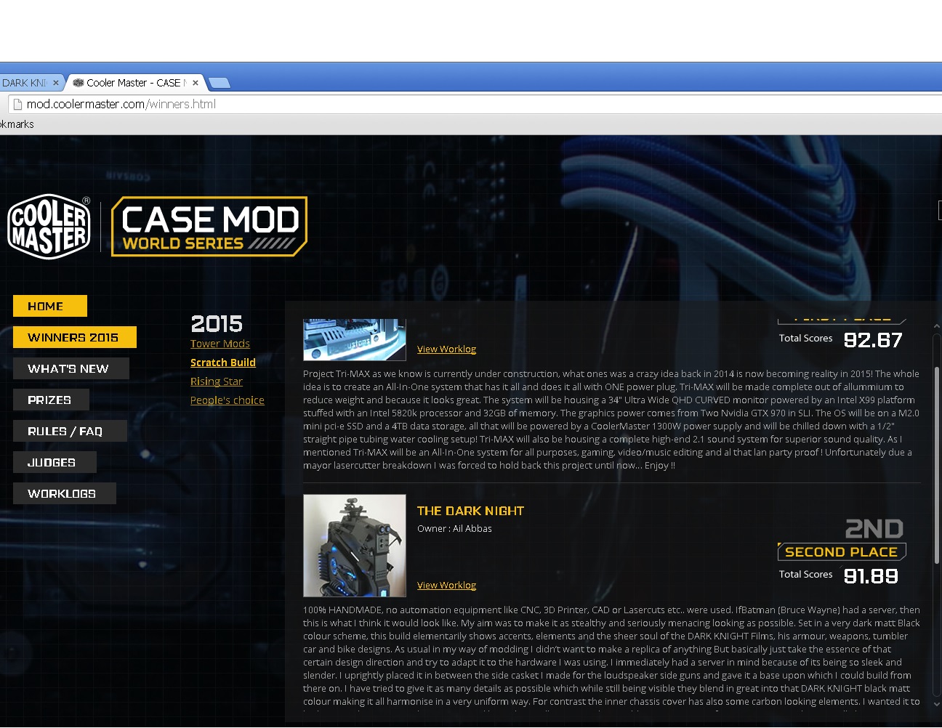The height and width of the screenshot is (728, 942).
Task: Open RULES / FAQ page
Action: (70, 431)
